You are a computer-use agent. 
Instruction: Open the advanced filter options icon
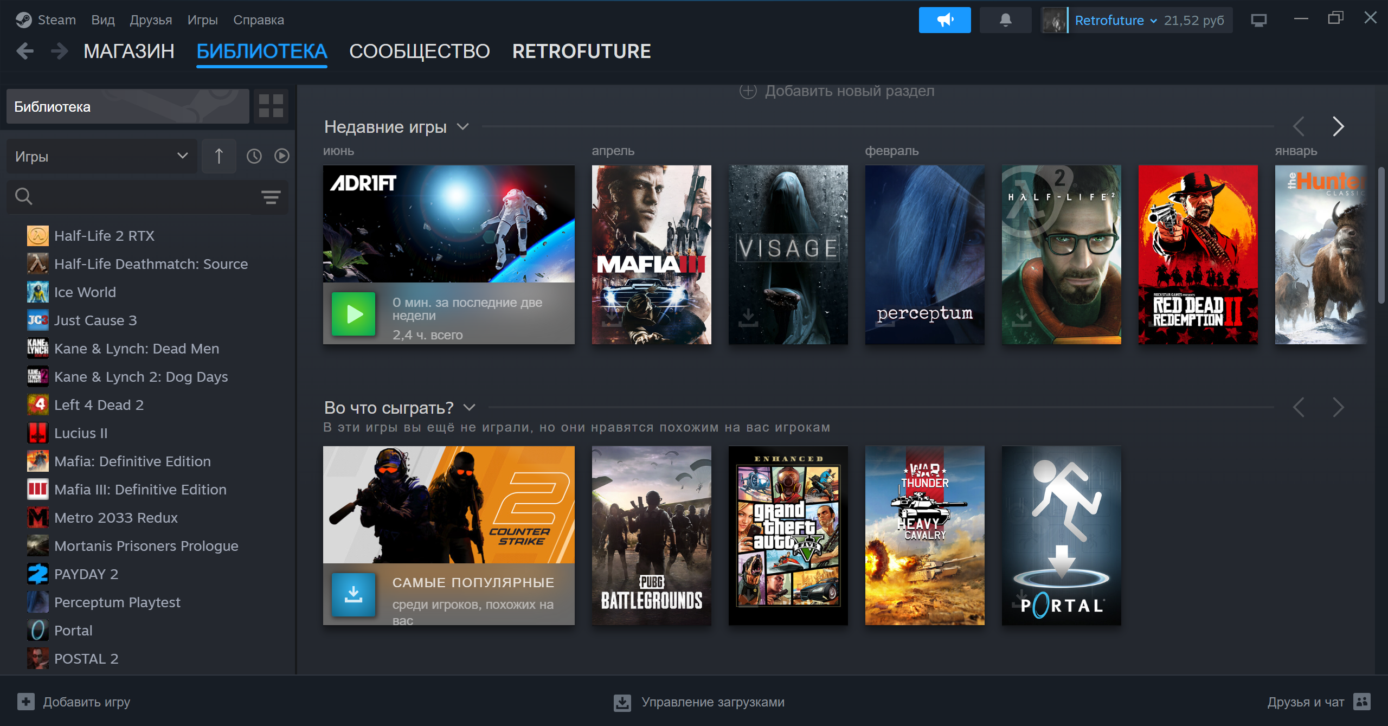271,197
